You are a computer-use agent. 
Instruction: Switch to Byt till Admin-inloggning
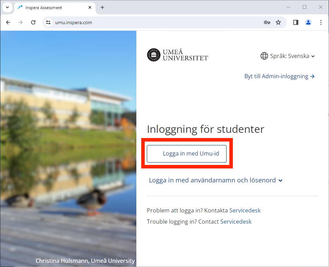[279, 76]
